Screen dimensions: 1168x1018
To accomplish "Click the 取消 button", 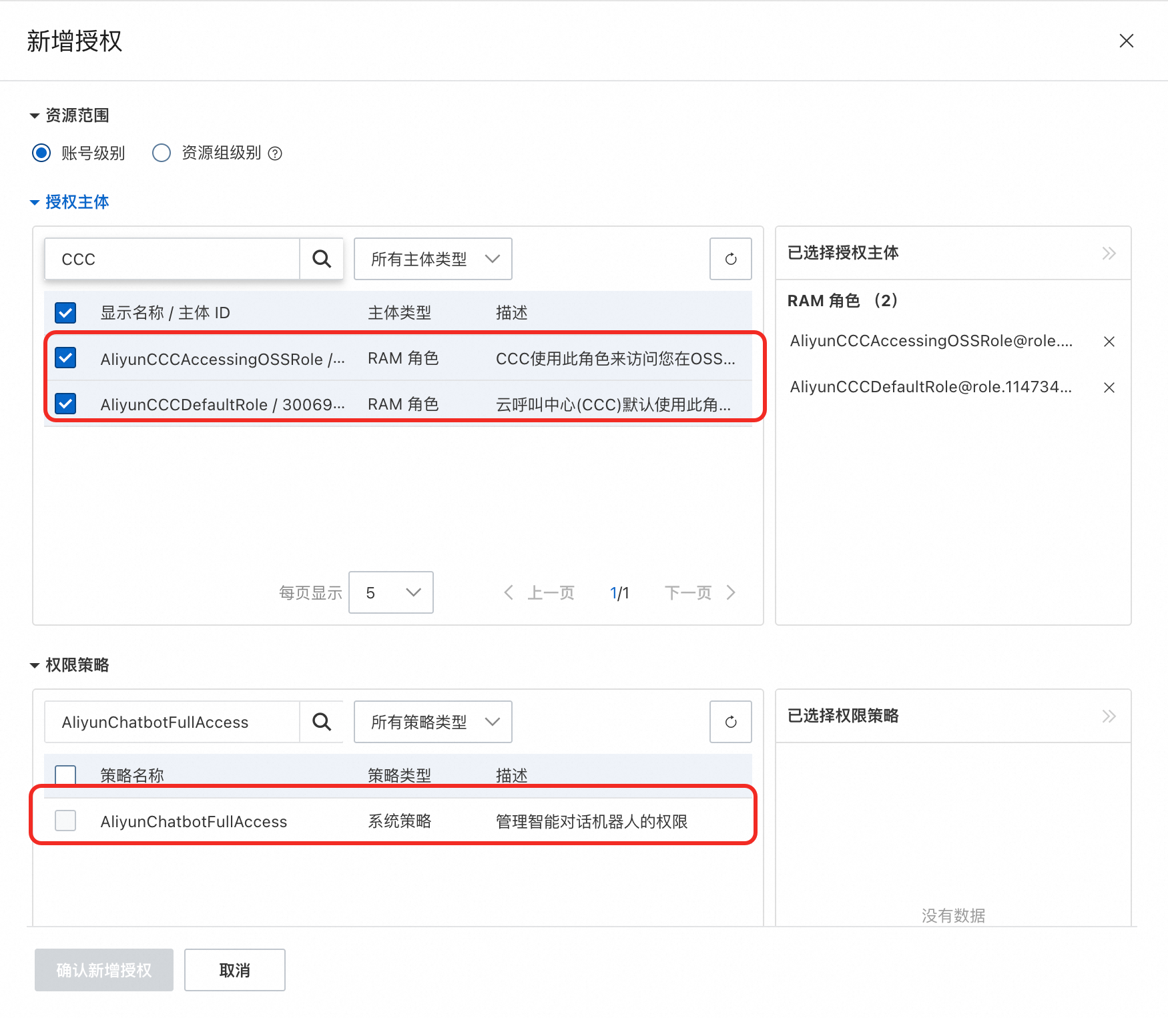I will (x=235, y=970).
